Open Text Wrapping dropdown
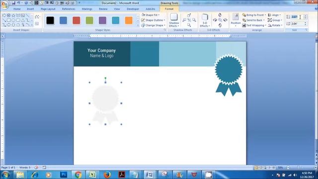The image size is (318, 179). (x=254, y=25)
